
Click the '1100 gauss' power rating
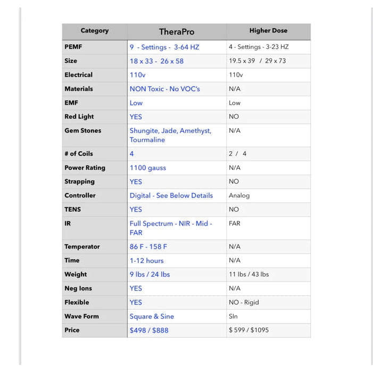pos(148,168)
